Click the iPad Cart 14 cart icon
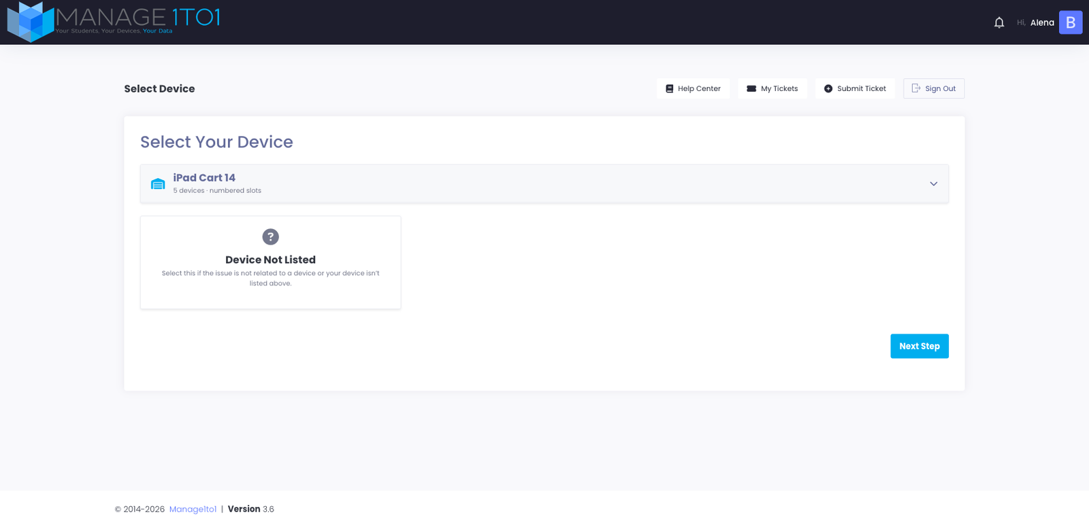1089x528 pixels. (x=158, y=184)
